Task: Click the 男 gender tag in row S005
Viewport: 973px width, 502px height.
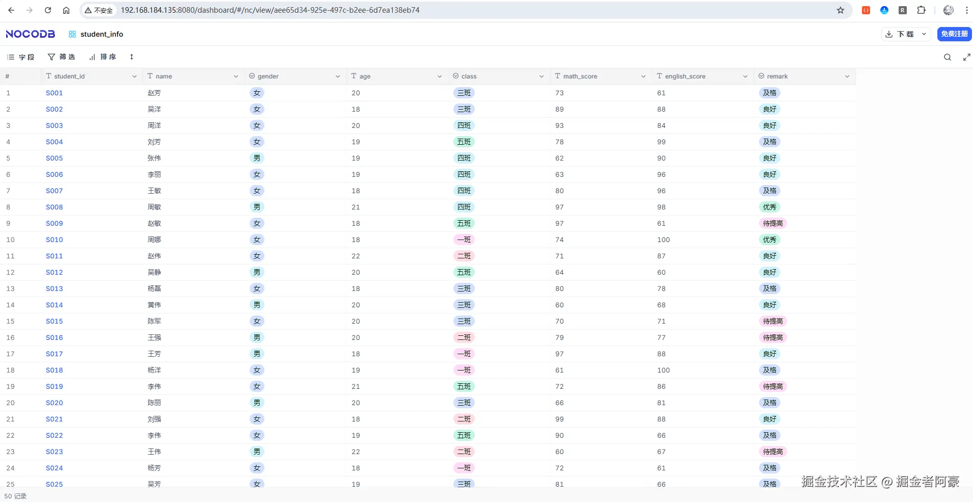Action: 257,158
